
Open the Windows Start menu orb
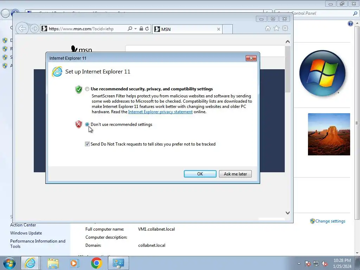point(9,263)
